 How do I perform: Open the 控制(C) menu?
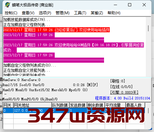coord(11,13)
